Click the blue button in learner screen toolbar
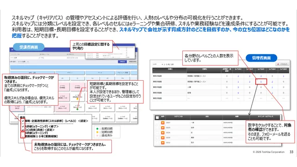Screen dimensions: 297x167 point(122,62)
